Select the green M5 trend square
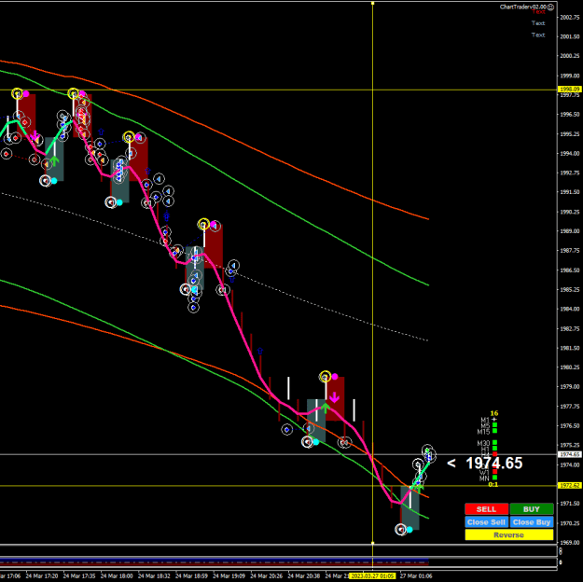583x582 pixels. [x=494, y=425]
